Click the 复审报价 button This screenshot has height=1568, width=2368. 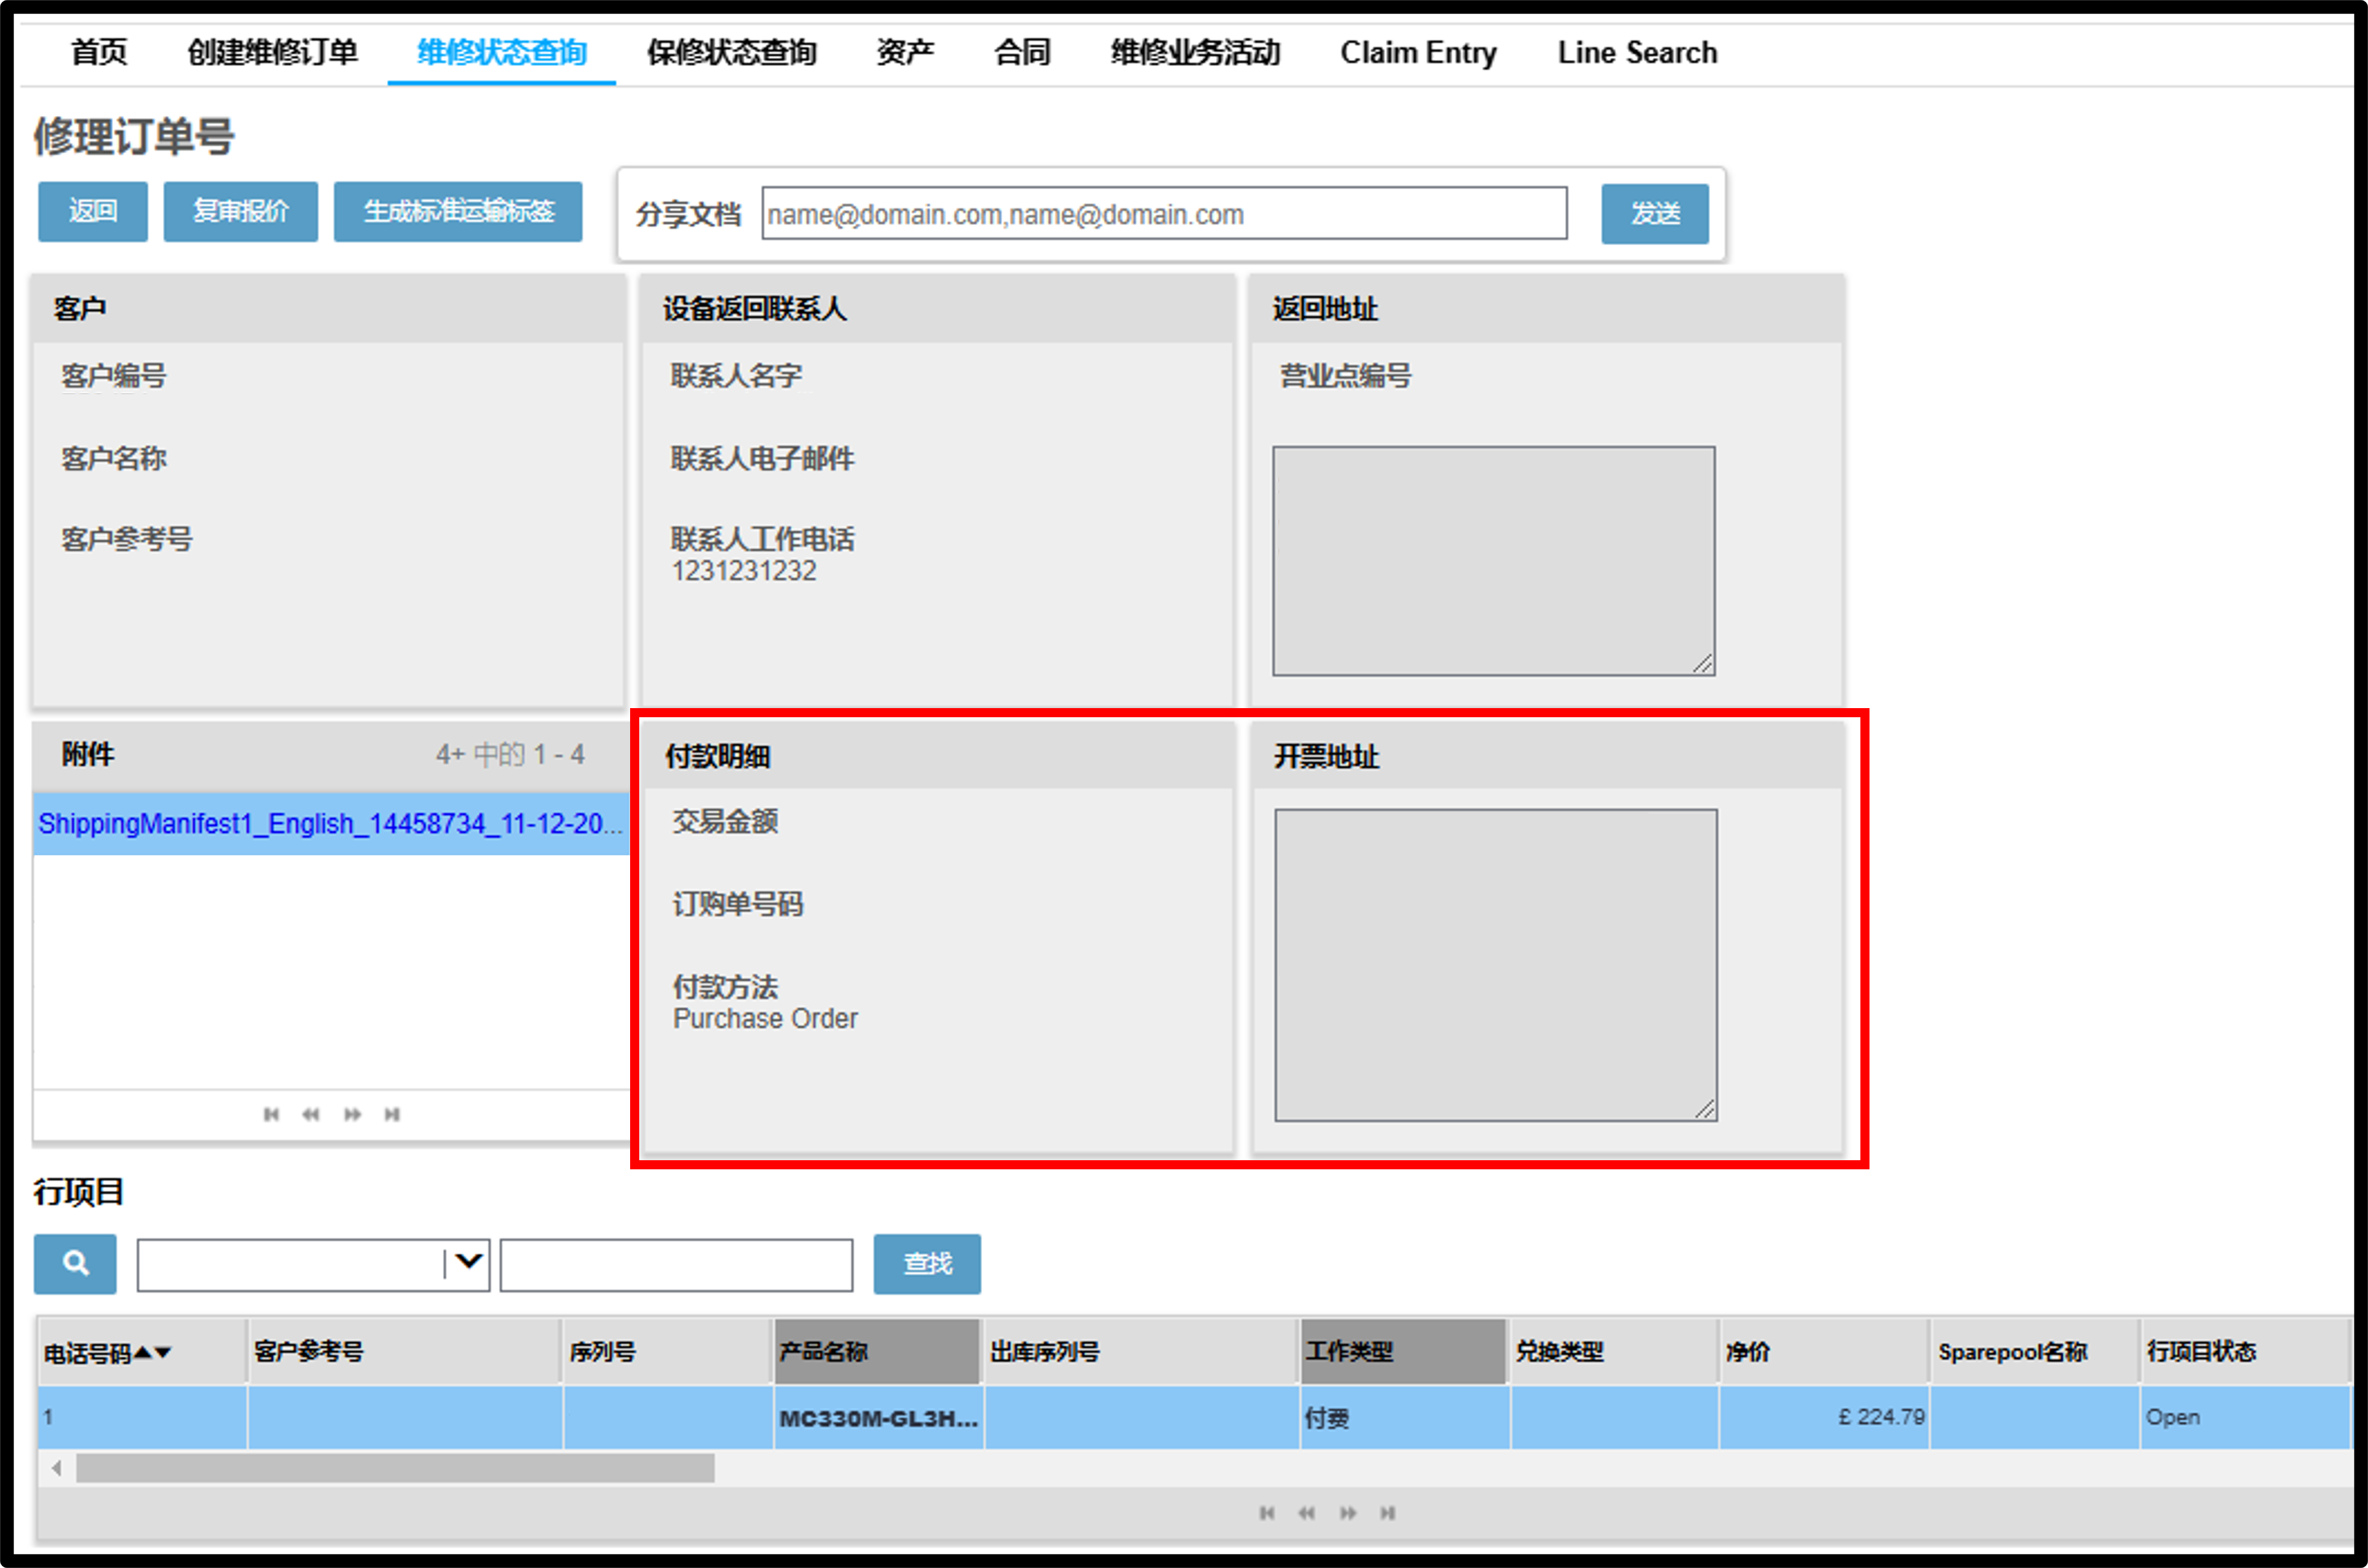click(x=241, y=211)
